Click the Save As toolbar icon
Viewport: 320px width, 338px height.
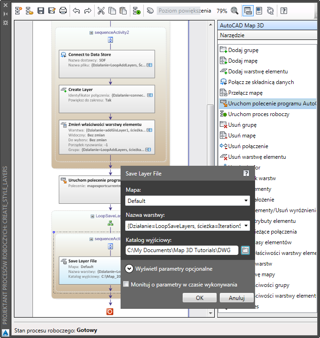[x=51, y=11]
